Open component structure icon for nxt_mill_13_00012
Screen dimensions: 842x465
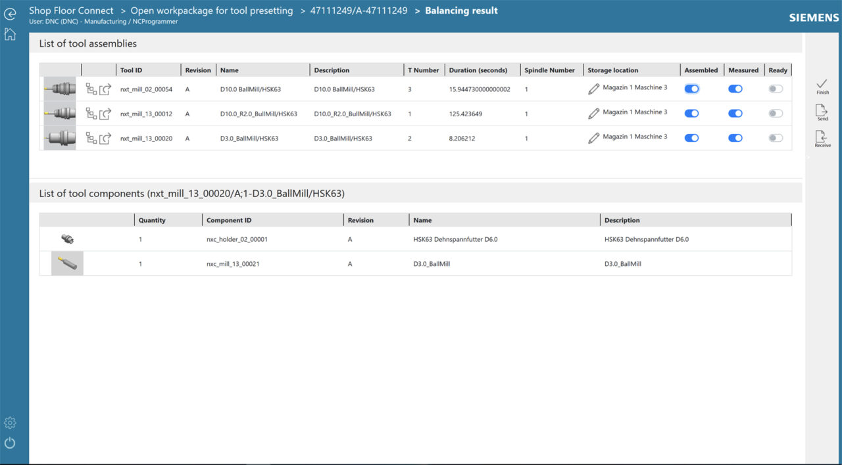coord(91,113)
